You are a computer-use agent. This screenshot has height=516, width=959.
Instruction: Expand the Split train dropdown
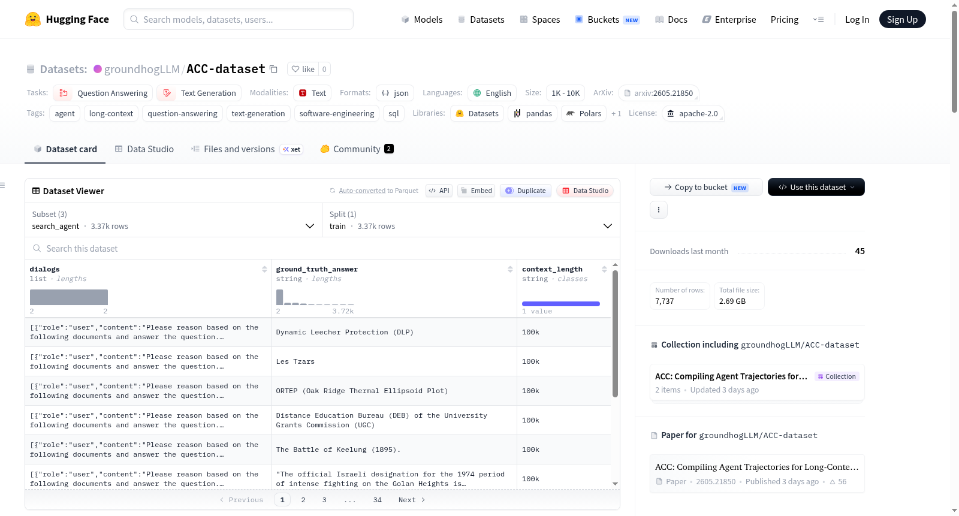471,220
